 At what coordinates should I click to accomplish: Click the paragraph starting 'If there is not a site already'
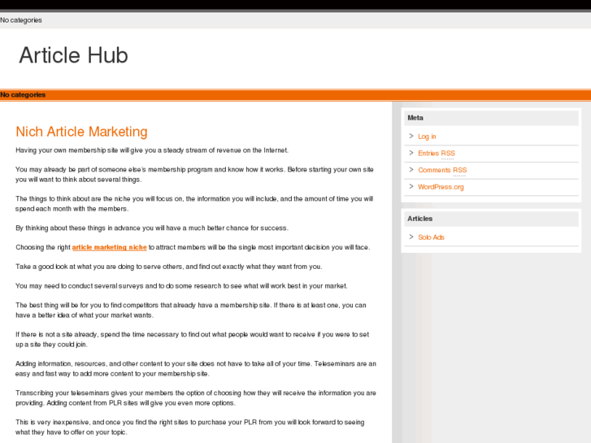click(192, 339)
